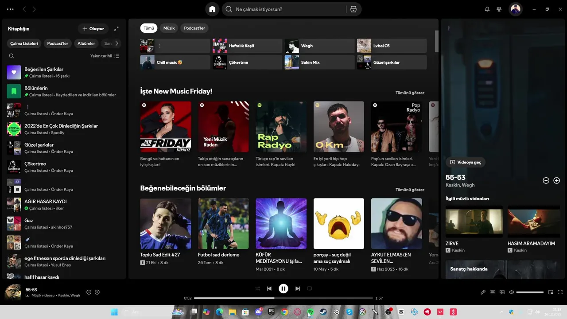Open Bölümlerin saved episodes
The width and height of the screenshot is (567, 319).
(x=64, y=91)
